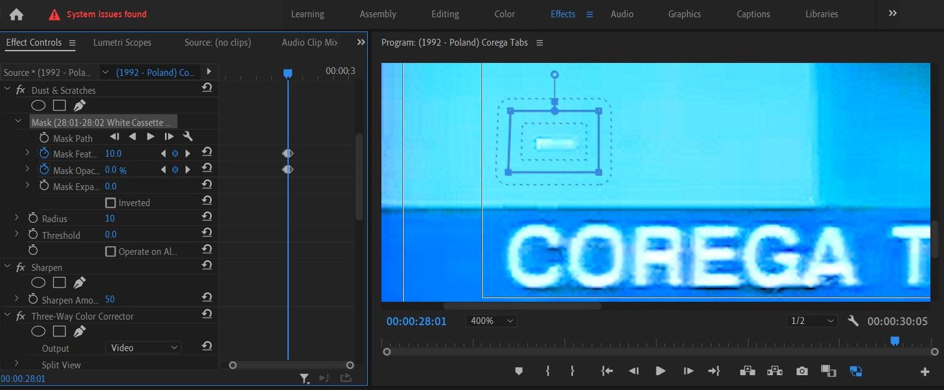Toggle Threshold animation stopwatch
The height and width of the screenshot is (390, 944).
tap(33, 234)
